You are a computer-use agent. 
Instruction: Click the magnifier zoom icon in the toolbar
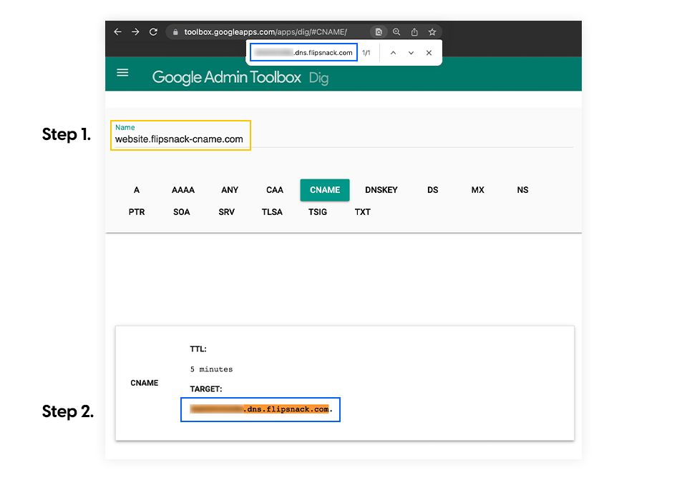coord(396,31)
